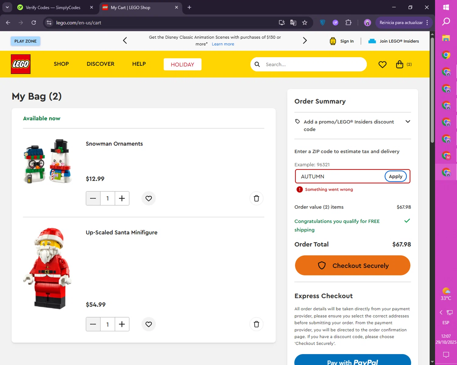The image size is (457, 365).
Task: View site information icon in address bar
Action: 49,23
